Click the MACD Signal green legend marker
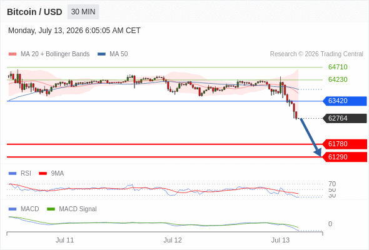The image size is (369, 250). (51, 209)
